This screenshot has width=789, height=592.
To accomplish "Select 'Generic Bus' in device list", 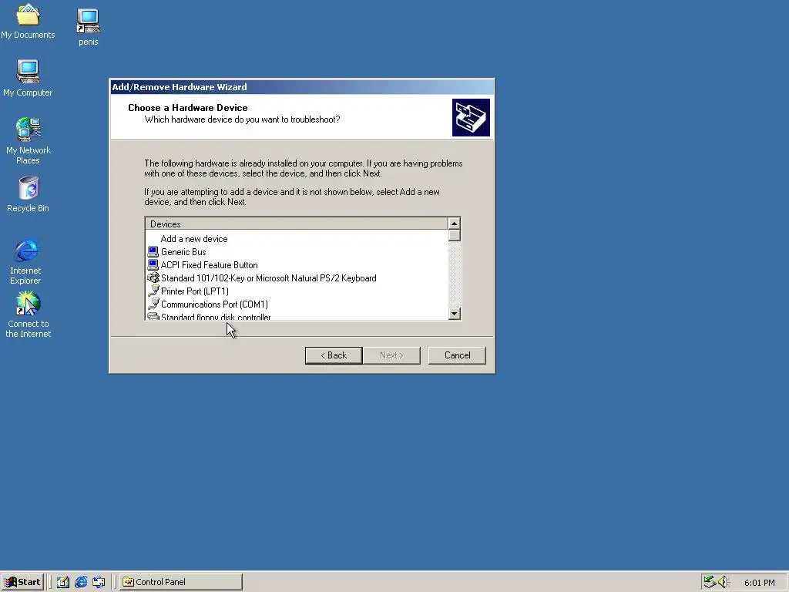I will pos(183,252).
